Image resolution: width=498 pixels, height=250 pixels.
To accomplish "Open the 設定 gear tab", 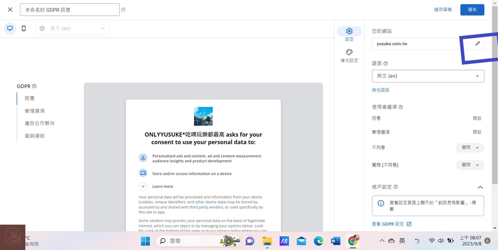I will pyautogui.click(x=349, y=34).
